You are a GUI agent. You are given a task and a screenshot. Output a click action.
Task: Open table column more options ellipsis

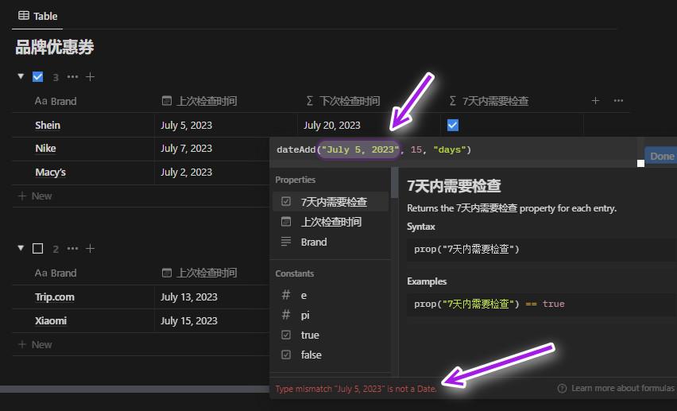(x=618, y=101)
